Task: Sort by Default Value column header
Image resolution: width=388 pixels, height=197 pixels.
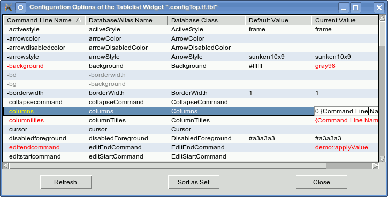Action: (278, 20)
